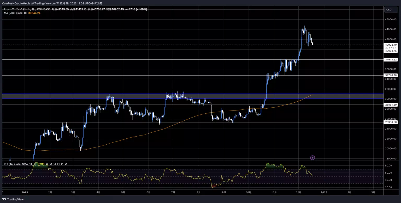Click the 2024 label on time axis

coord(324,193)
